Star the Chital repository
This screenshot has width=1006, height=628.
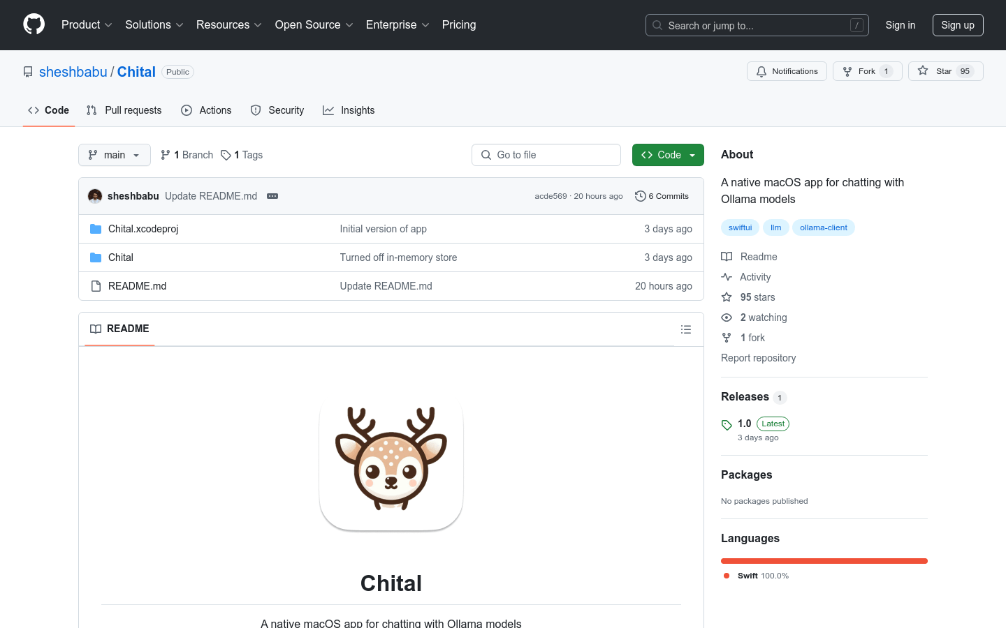(x=945, y=71)
